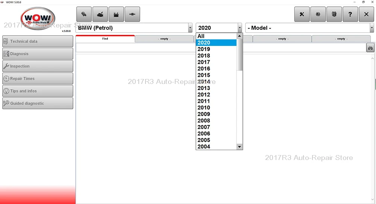This screenshot has width=376, height=204.
Task: Choose All in the year list
Action: [216, 36]
